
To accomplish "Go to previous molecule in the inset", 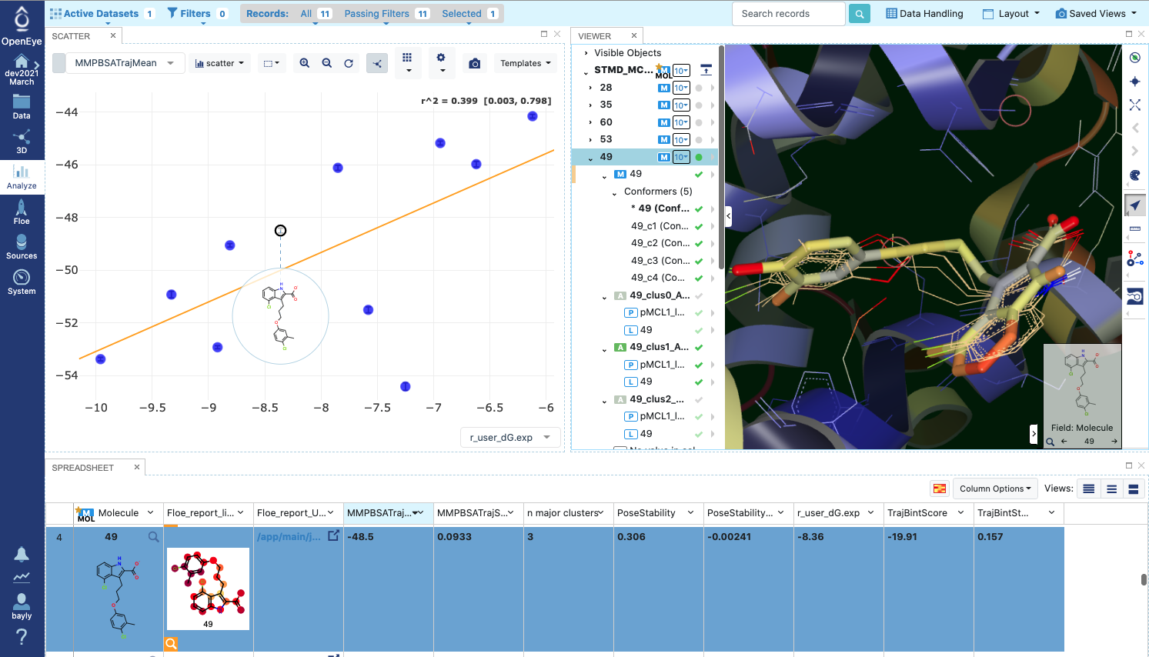I will coord(1064,442).
